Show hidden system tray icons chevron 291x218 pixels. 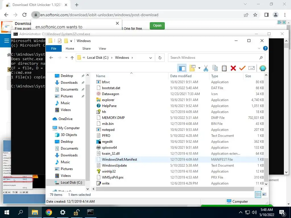tap(240, 212)
